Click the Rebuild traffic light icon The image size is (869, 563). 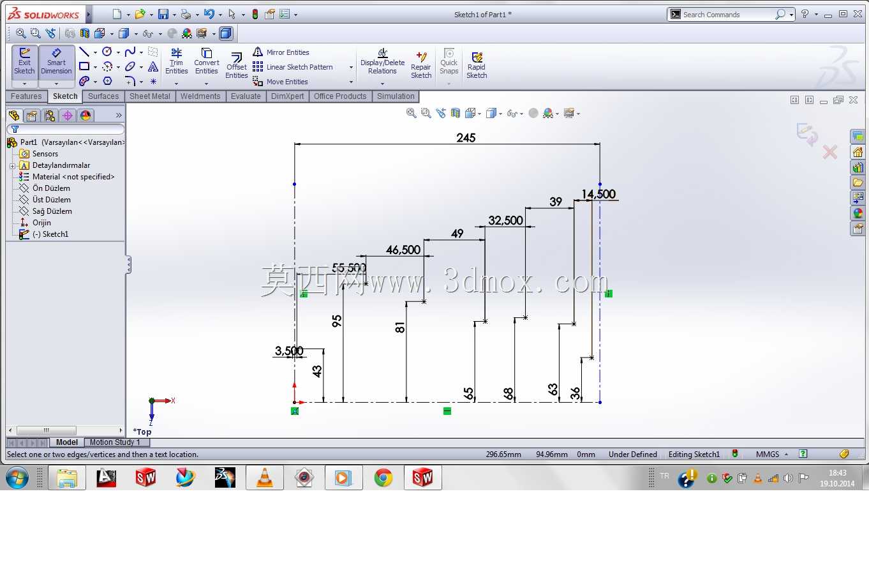[255, 14]
